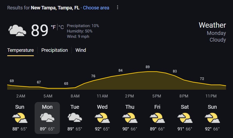The width and height of the screenshot is (233, 138).
Task: Click the 8 AM time label on chart
Action: coord(75,96)
